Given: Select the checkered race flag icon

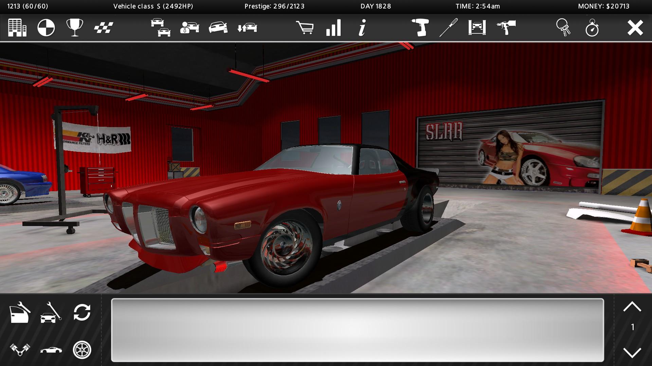Looking at the screenshot, I should tap(104, 27).
